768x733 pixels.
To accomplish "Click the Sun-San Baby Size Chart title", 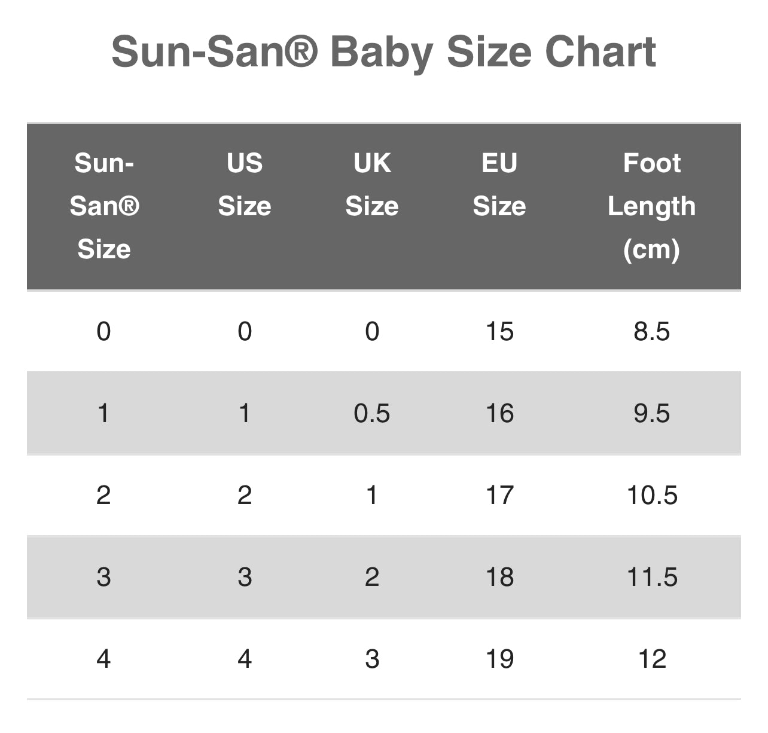I will (x=383, y=52).
